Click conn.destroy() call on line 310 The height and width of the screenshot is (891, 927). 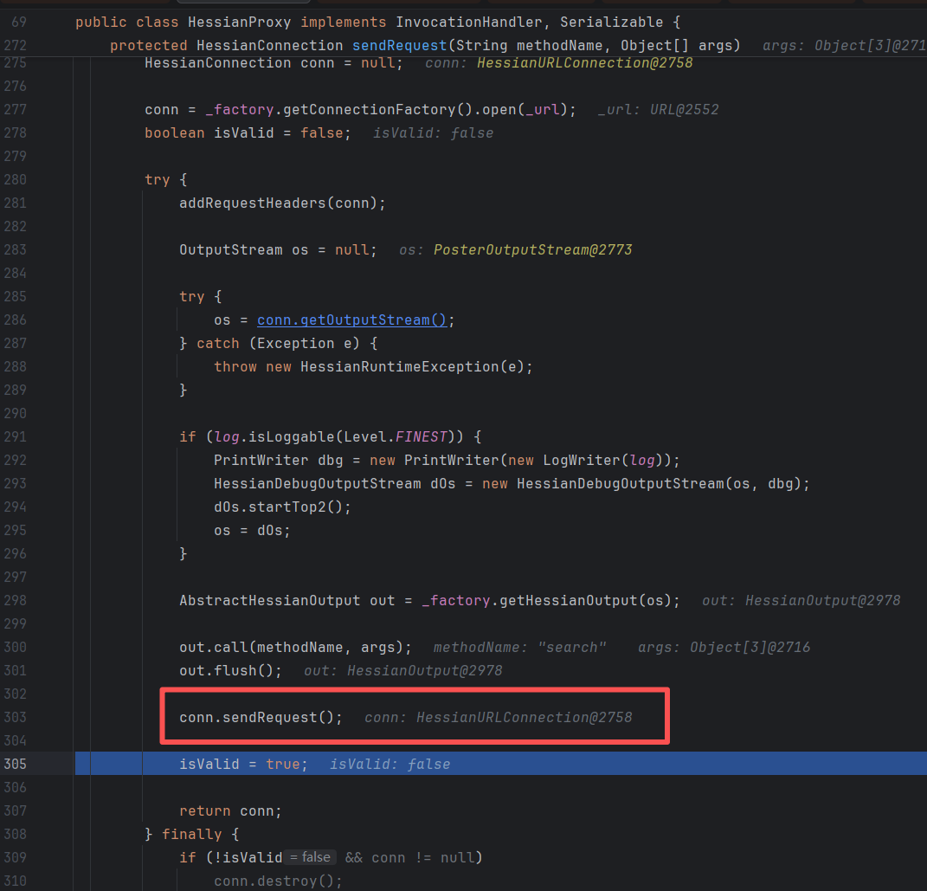pyautogui.click(x=277, y=881)
